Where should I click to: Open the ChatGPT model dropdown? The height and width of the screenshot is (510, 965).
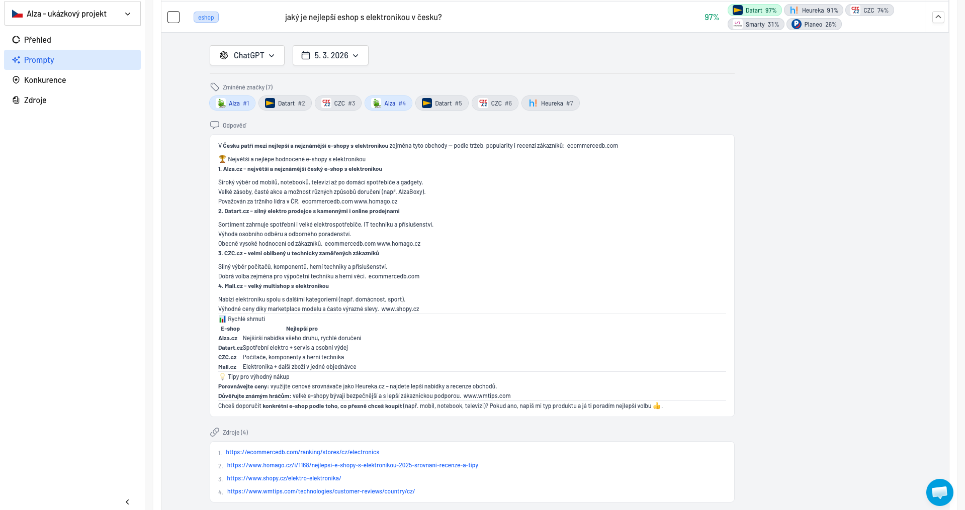click(x=247, y=55)
